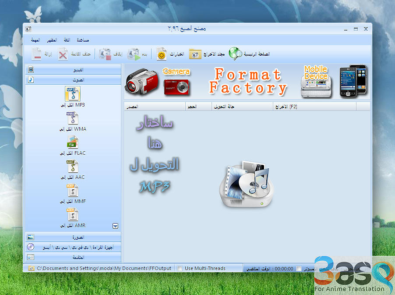
Task: Select the All to WMA icon
Action: tap(73, 118)
